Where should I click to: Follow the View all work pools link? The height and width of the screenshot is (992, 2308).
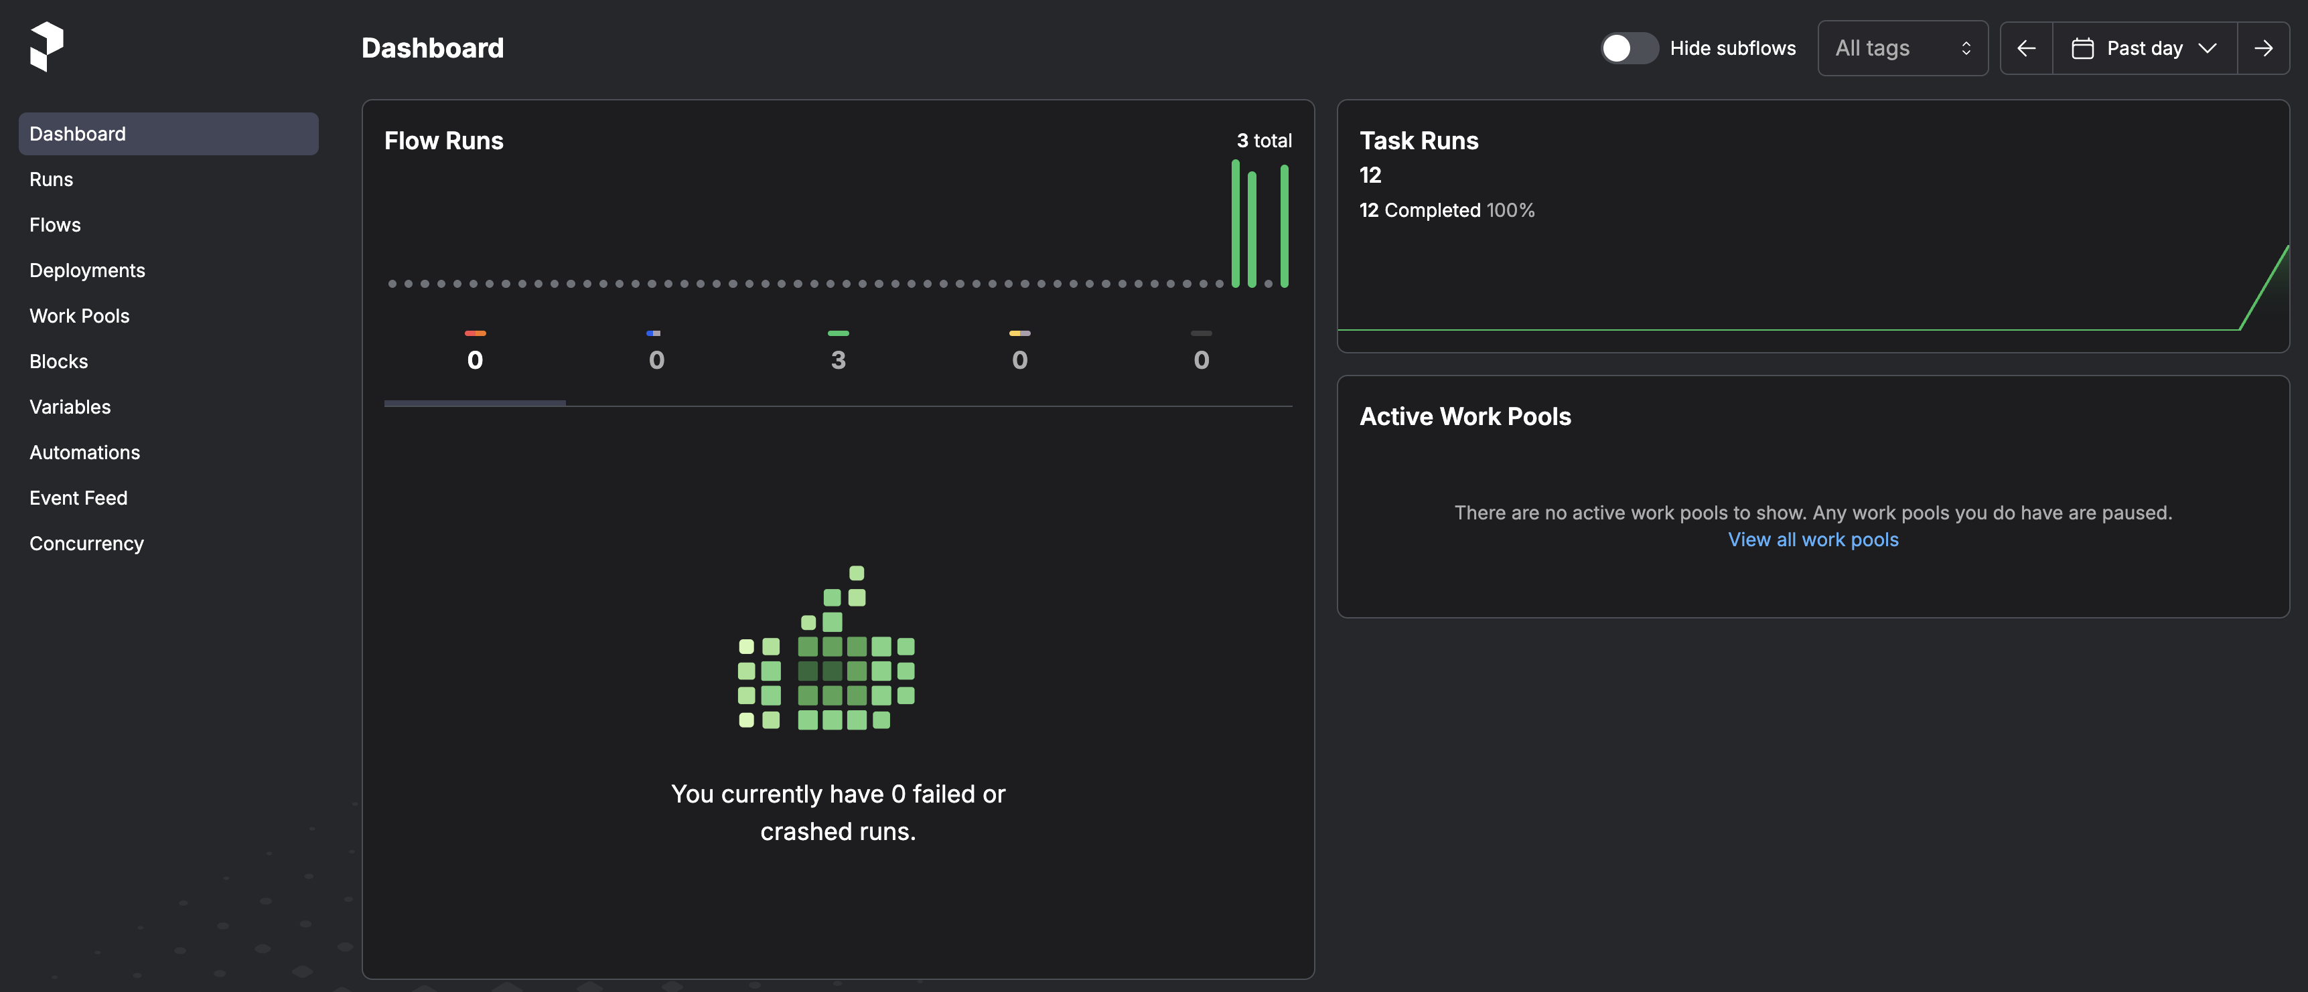click(1812, 540)
